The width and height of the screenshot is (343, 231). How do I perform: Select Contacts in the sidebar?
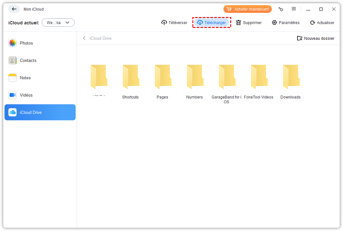tap(28, 60)
